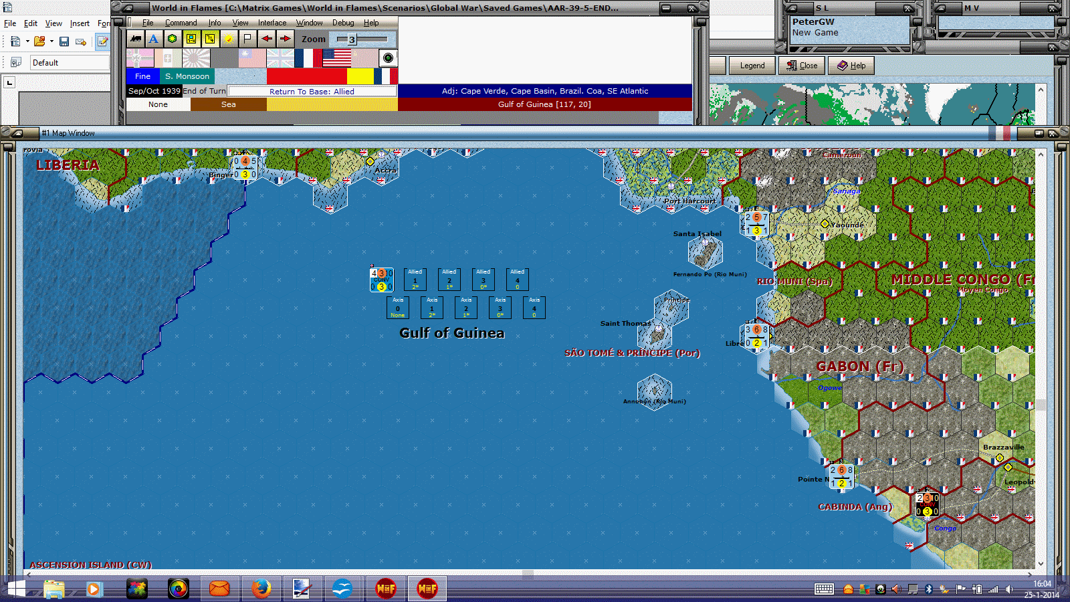Click the green hexagon toolbar icon
The width and height of the screenshot is (1070, 602).
(173, 39)
